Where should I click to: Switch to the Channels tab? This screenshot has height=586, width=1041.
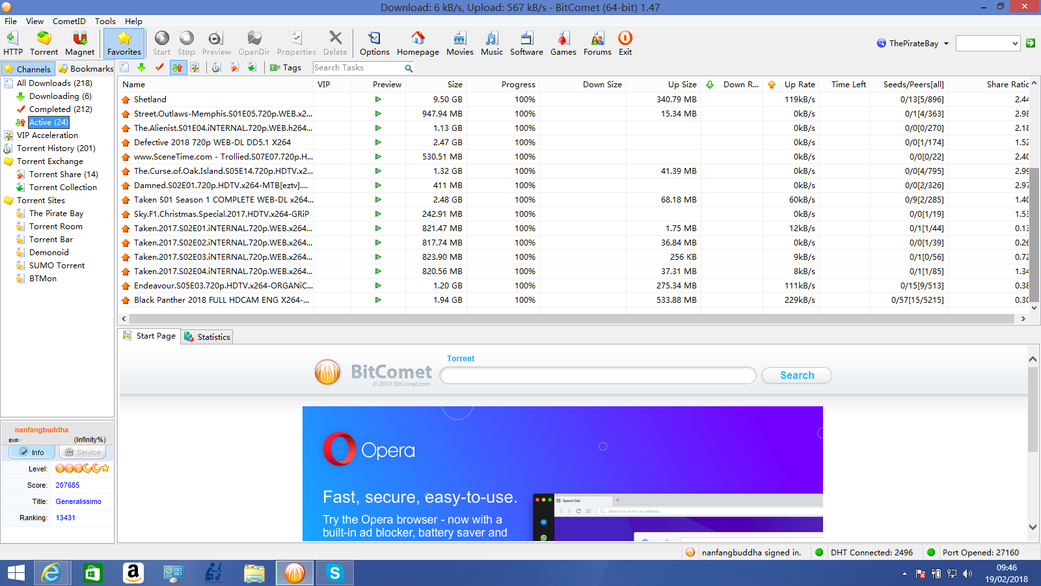coord(27,68)
